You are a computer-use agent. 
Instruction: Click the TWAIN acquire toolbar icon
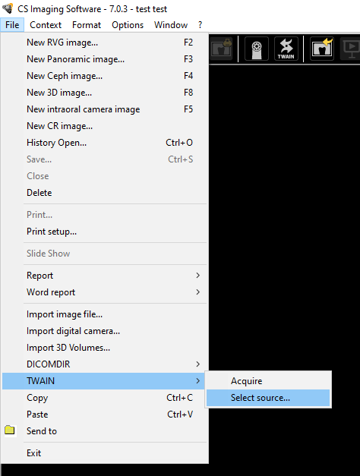286,49
